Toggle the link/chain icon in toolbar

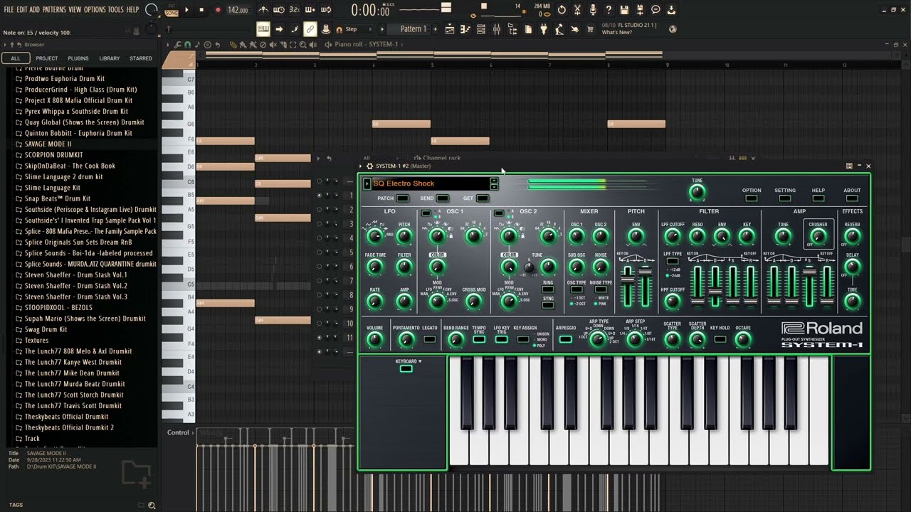[x=310, y=29]
